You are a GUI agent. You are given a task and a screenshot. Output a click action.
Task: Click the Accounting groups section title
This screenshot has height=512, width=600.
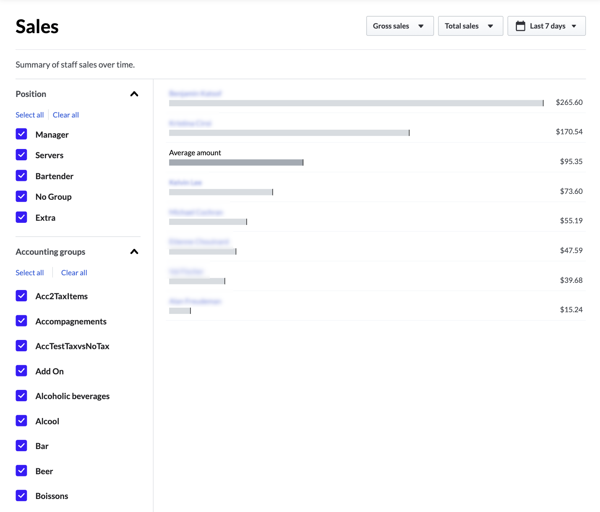[x=50, y=252]
